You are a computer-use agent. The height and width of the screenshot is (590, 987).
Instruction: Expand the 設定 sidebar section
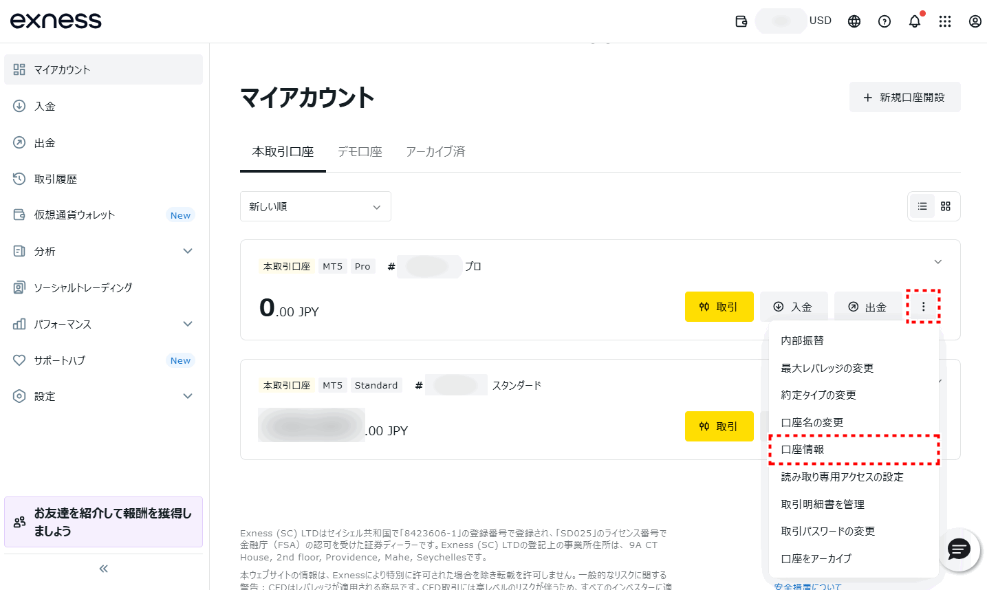point(103,396)
